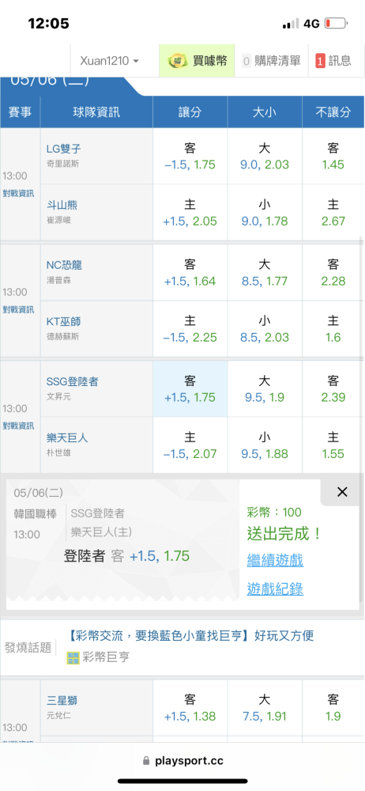The image size is (365, 791).
Task: Toggle SSG登陸者 away +1.5, 1.75 bet
Action: 190,389
